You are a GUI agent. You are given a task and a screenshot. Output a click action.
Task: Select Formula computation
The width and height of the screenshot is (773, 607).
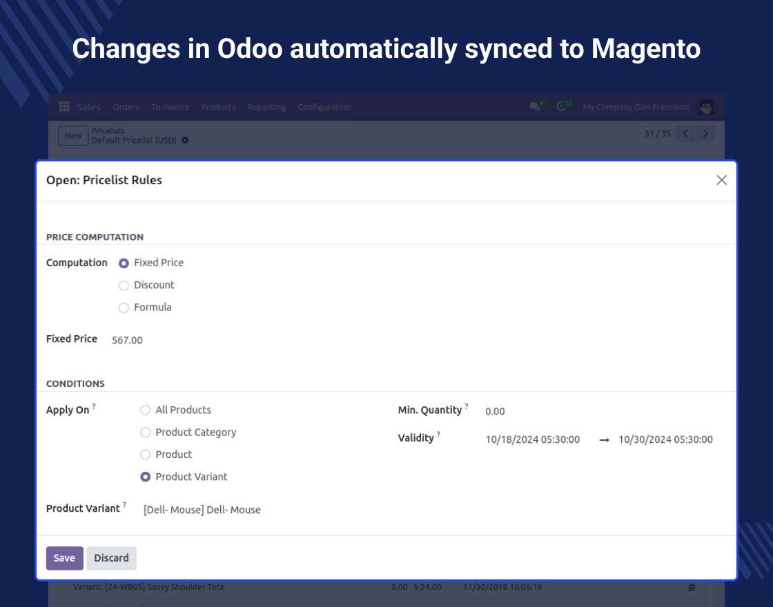pos(124,308)
